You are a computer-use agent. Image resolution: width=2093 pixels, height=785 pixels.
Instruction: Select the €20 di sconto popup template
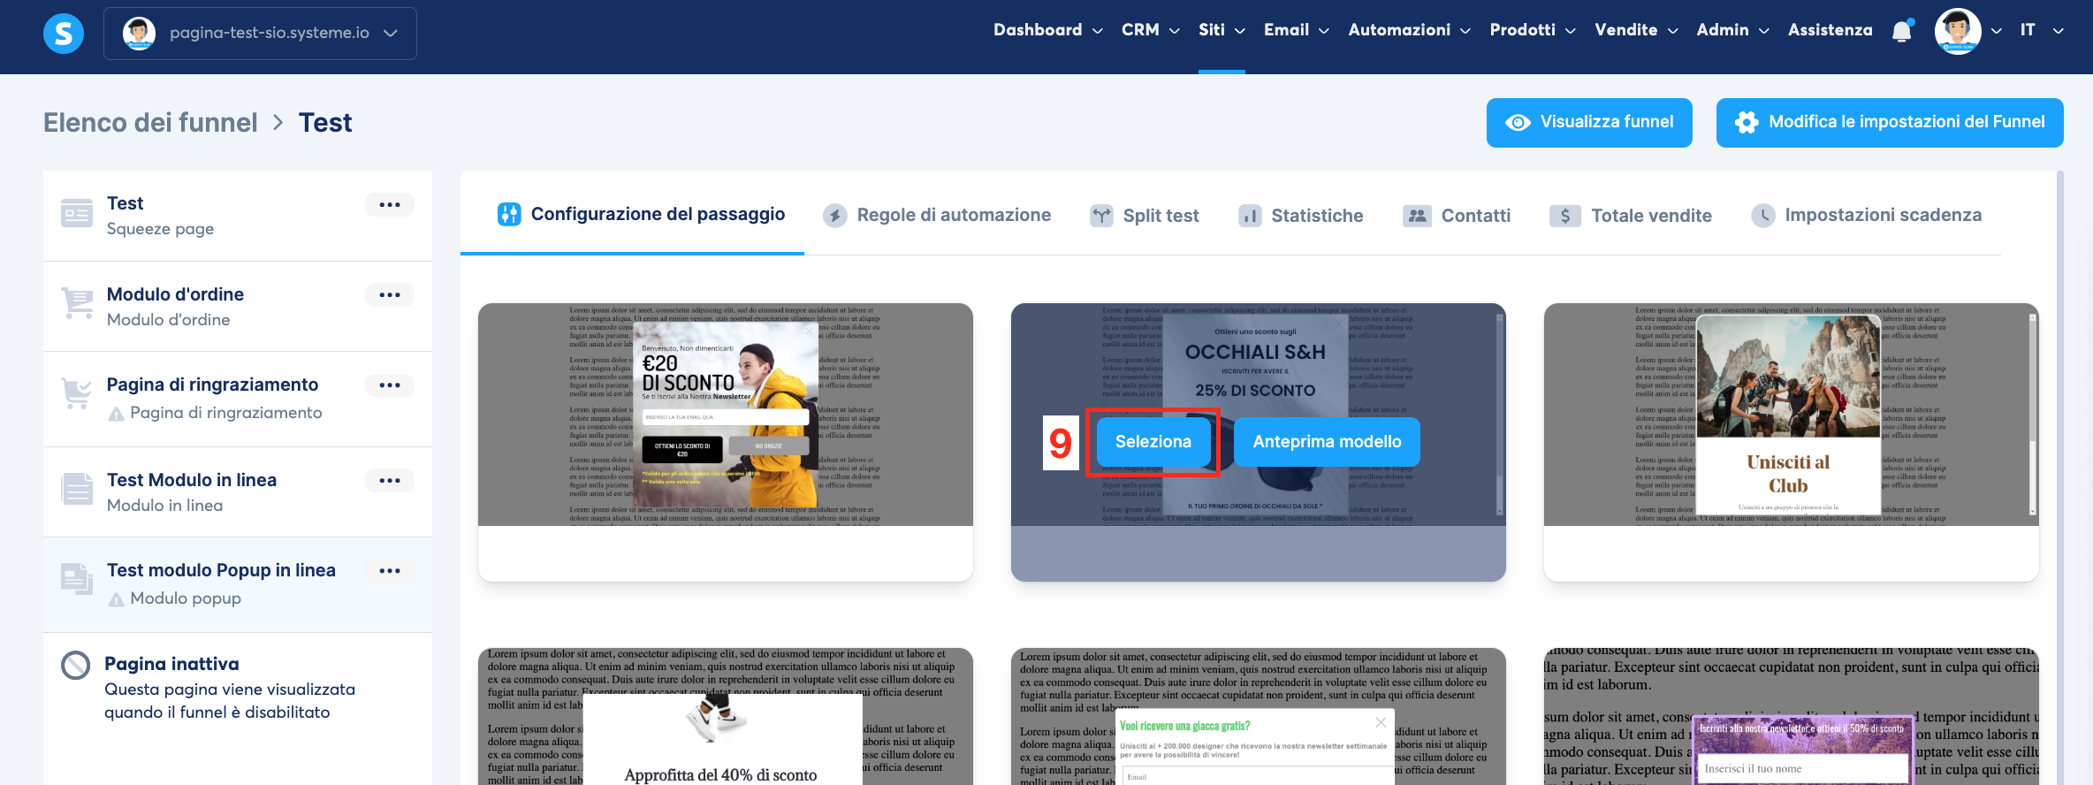(726, 442)
